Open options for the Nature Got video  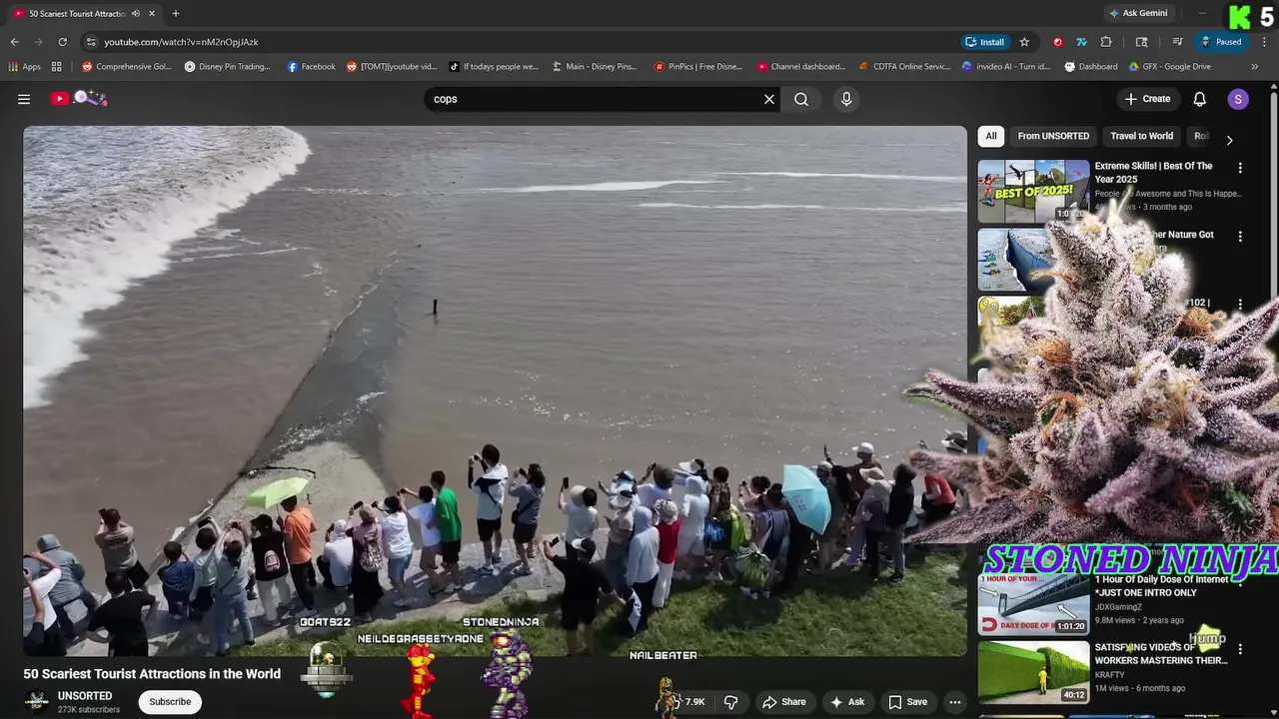click(x=1240, y=237)
